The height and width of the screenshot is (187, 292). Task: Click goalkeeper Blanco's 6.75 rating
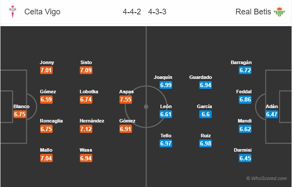click(x=20, y=114)
